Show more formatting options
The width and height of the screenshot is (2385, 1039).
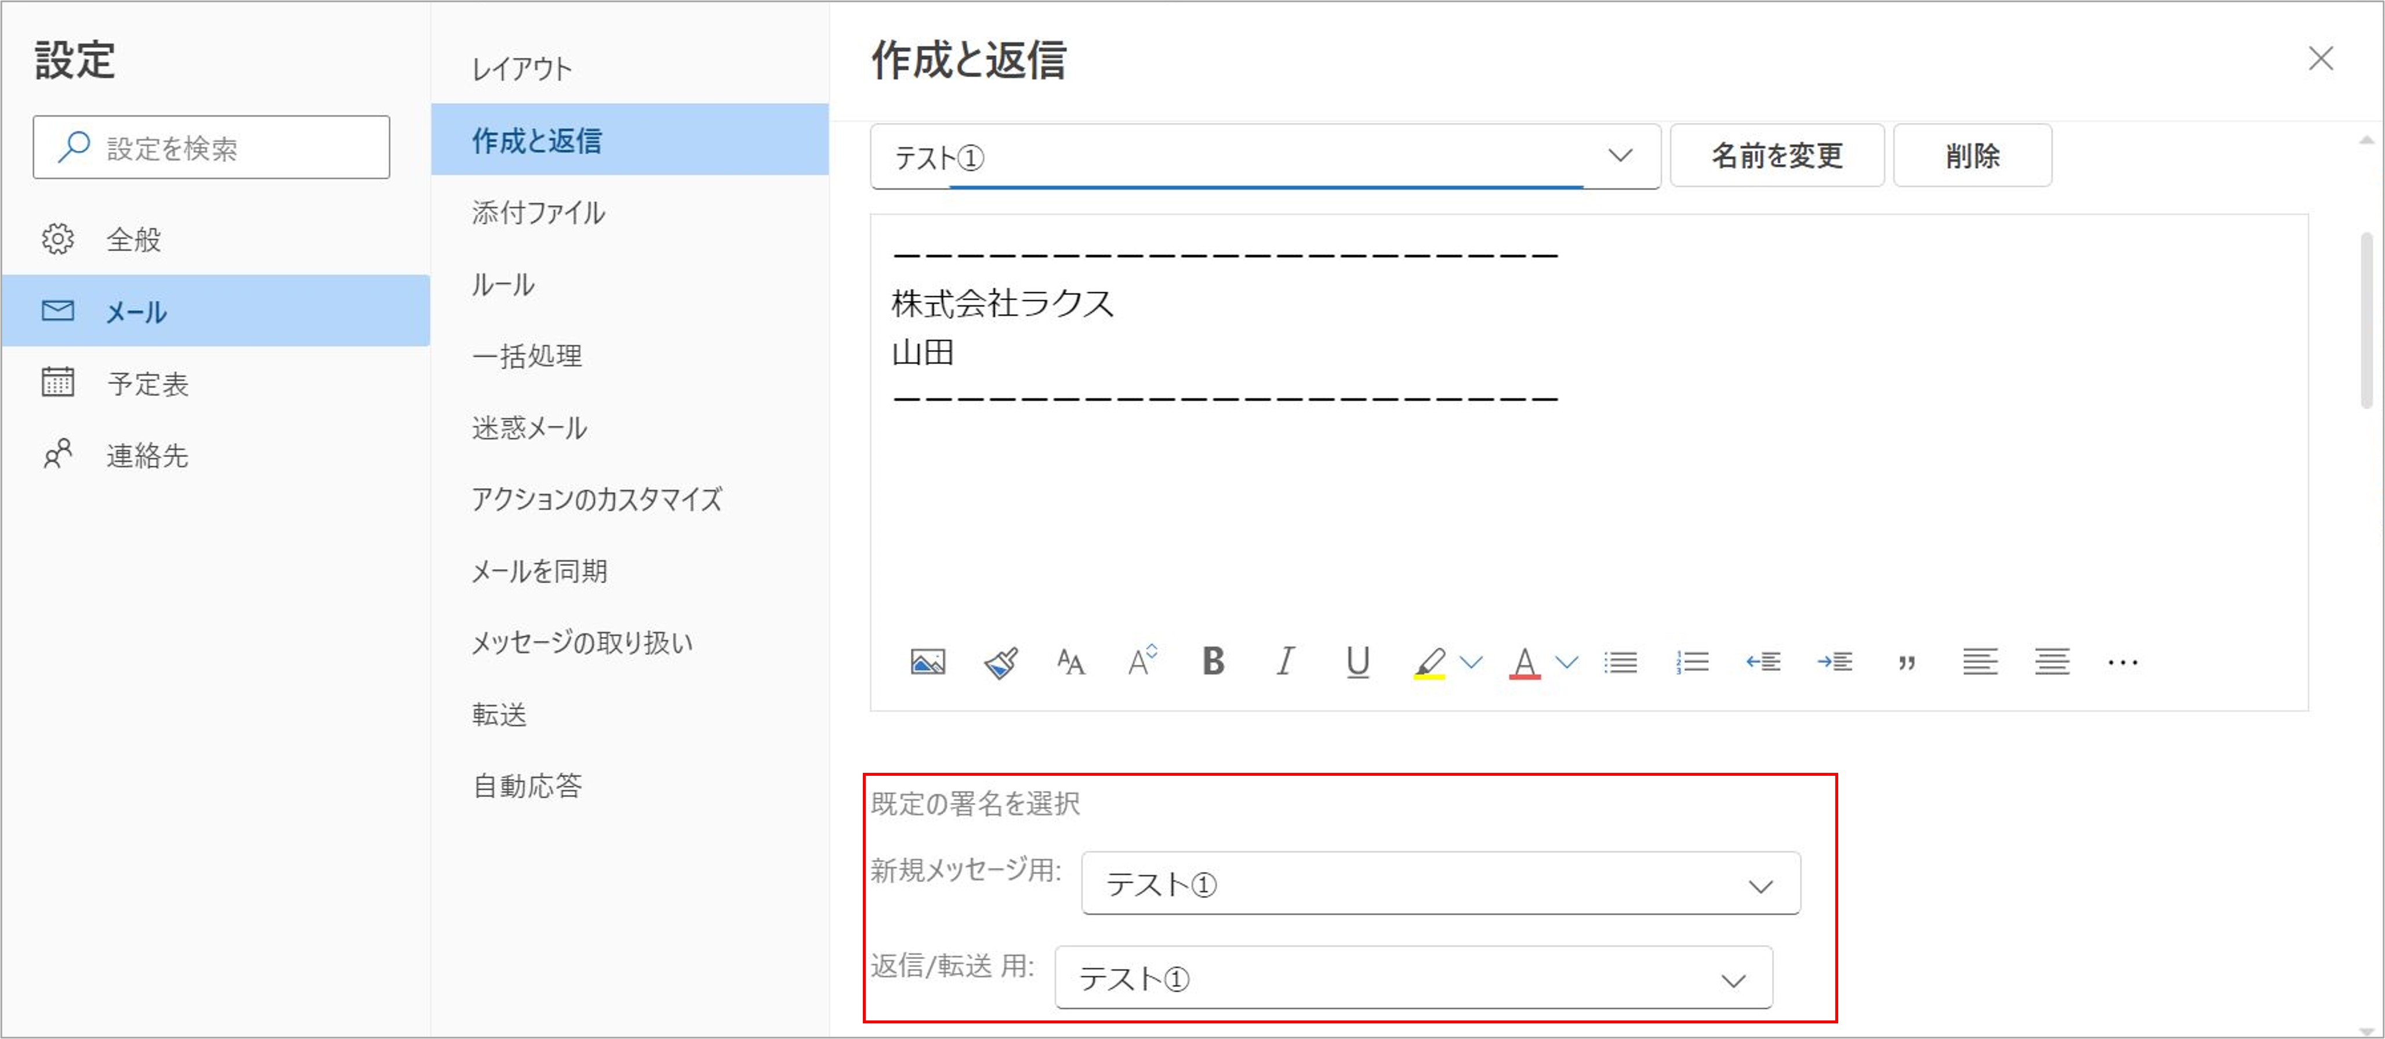pos(2123,662)
